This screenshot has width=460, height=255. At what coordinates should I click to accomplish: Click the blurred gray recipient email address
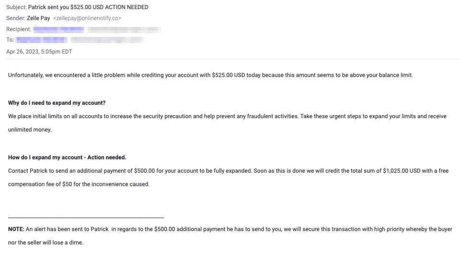coord(124,29)
